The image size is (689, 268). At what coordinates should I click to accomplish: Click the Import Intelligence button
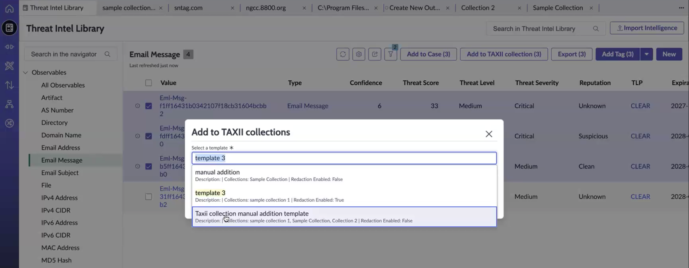coord(647,28)
